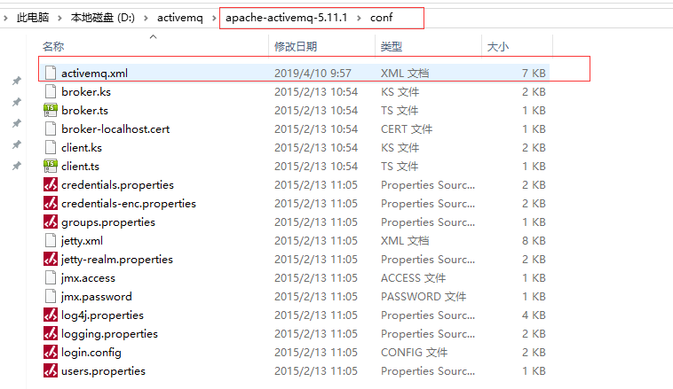Select the jmx.access file name

(88, 278)
